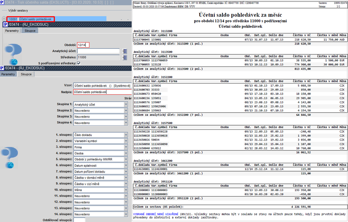The image size is (348, 222).
Task: Switch to the Sloupce tab in the upper panel
Action: pyautogui.click(x=30, y=31)
